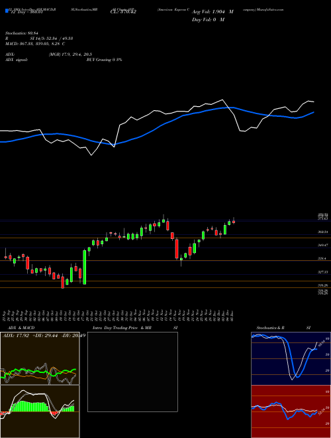Click the 'BUY Growing @ 3%' signal text
The width and height of the screenshot is (331, 438).
click(104, 60)
